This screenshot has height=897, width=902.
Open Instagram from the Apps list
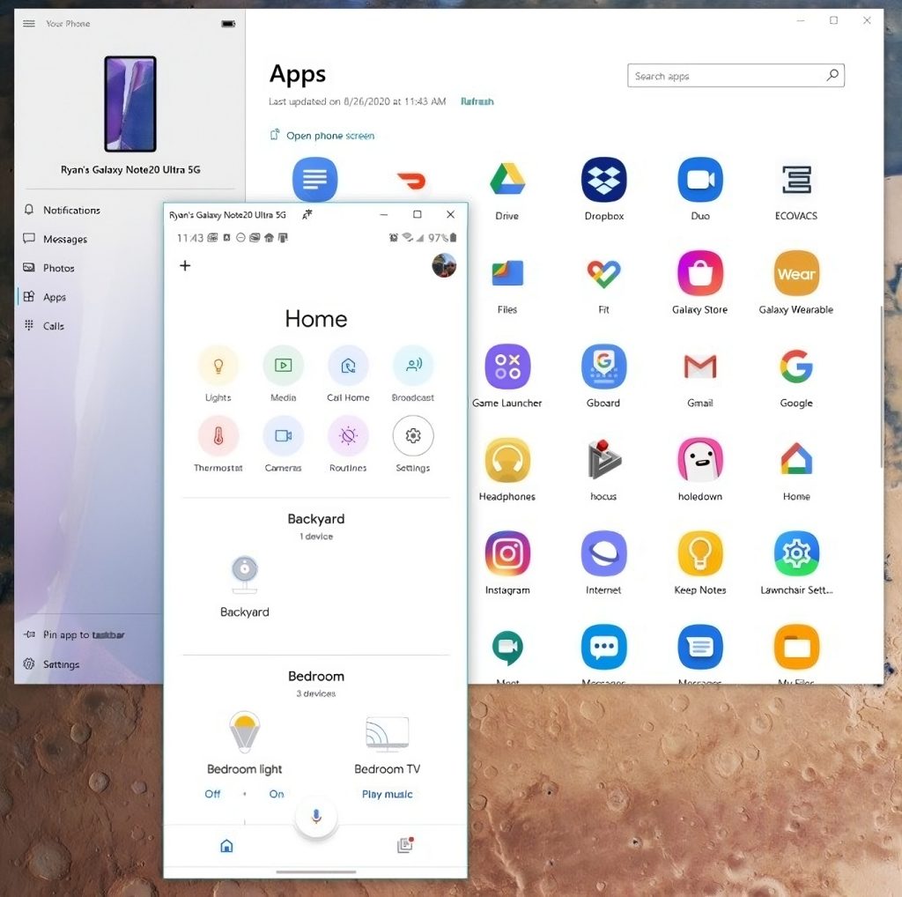[507, 555]
